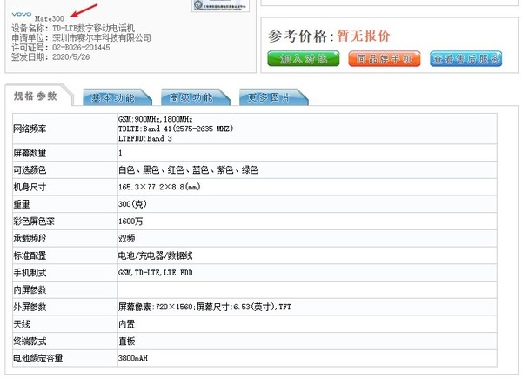522x378 pixels.
Task: Click the colors list 白色、黑色、红色 value
Action: click(188, 170)
